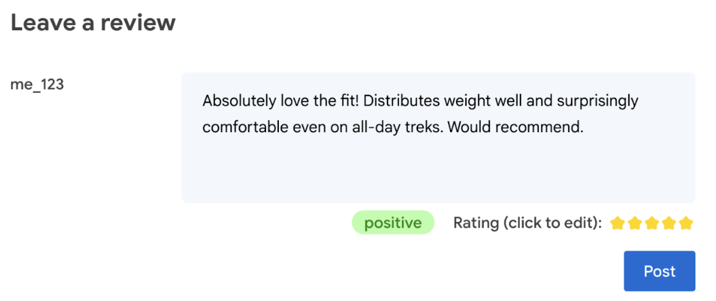Screen dimensions: 716x301
Task: Select the me_123 username
Action: click(37, 85)
